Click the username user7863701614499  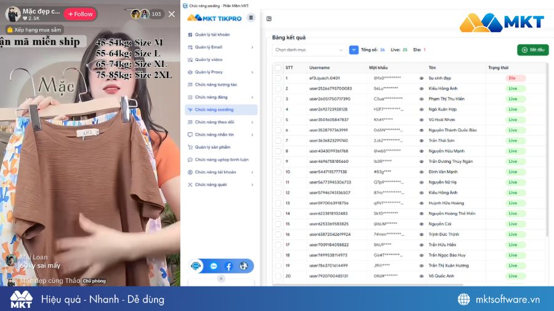pos(328,266)
